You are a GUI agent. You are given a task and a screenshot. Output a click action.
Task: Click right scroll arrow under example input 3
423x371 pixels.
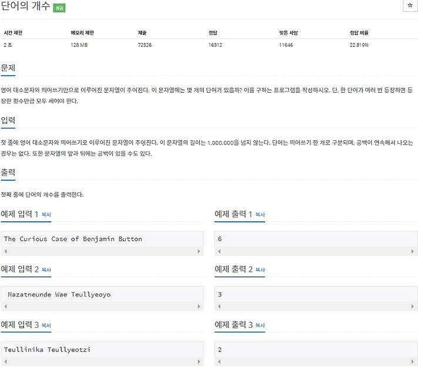click(x=199, y=362)
